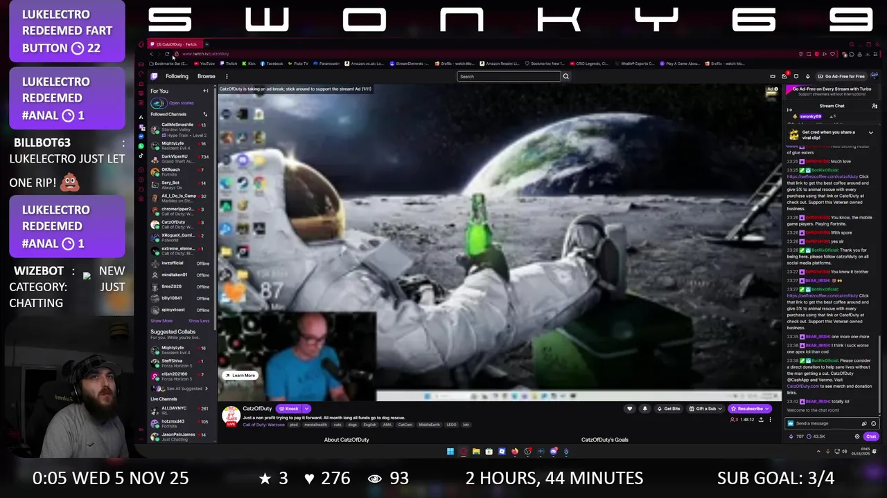Viewport: 887px width, 498px height.
Task: Open ALLDAYNYC in Live Channels
Action: tap(180, 410)
